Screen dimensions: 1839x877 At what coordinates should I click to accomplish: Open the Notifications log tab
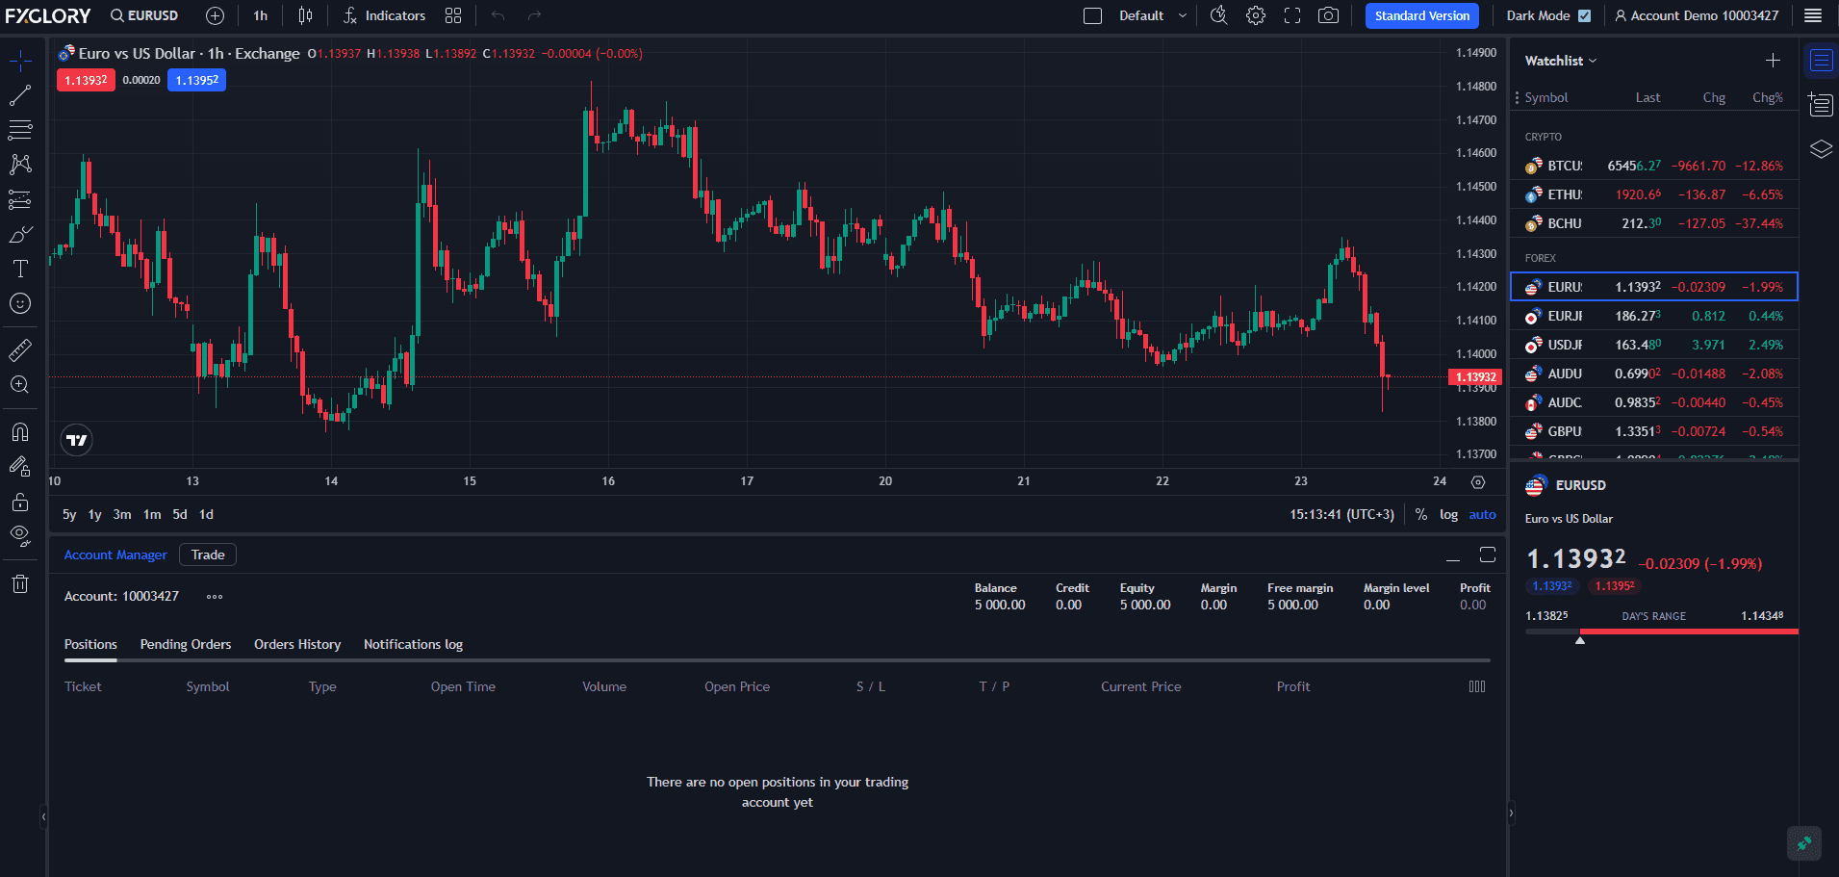[413, 645]
